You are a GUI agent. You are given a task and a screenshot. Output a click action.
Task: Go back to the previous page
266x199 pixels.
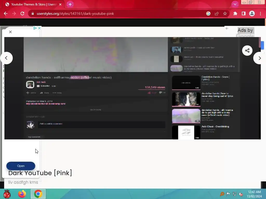pos(6,13)
